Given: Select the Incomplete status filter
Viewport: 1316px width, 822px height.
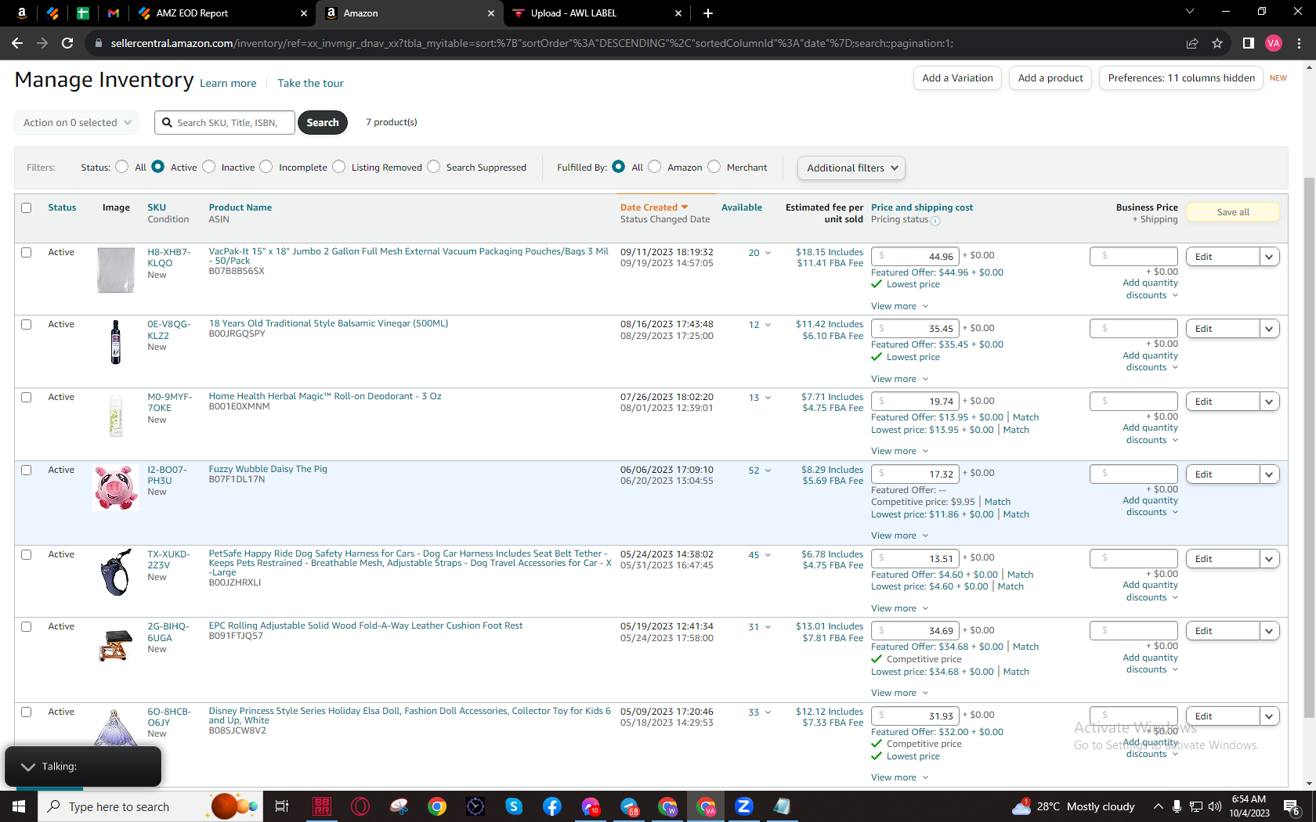Looking at the screenshot, I should coord(266,167).
